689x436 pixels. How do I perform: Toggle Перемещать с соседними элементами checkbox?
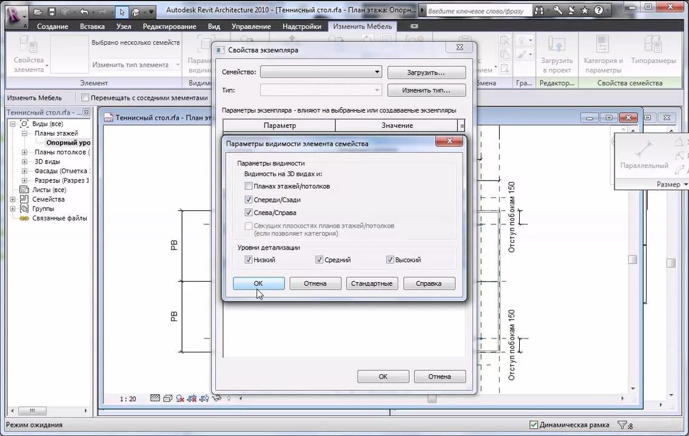(86, 97)
